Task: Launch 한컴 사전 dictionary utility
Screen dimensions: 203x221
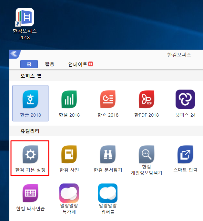Action: [69, 155]
